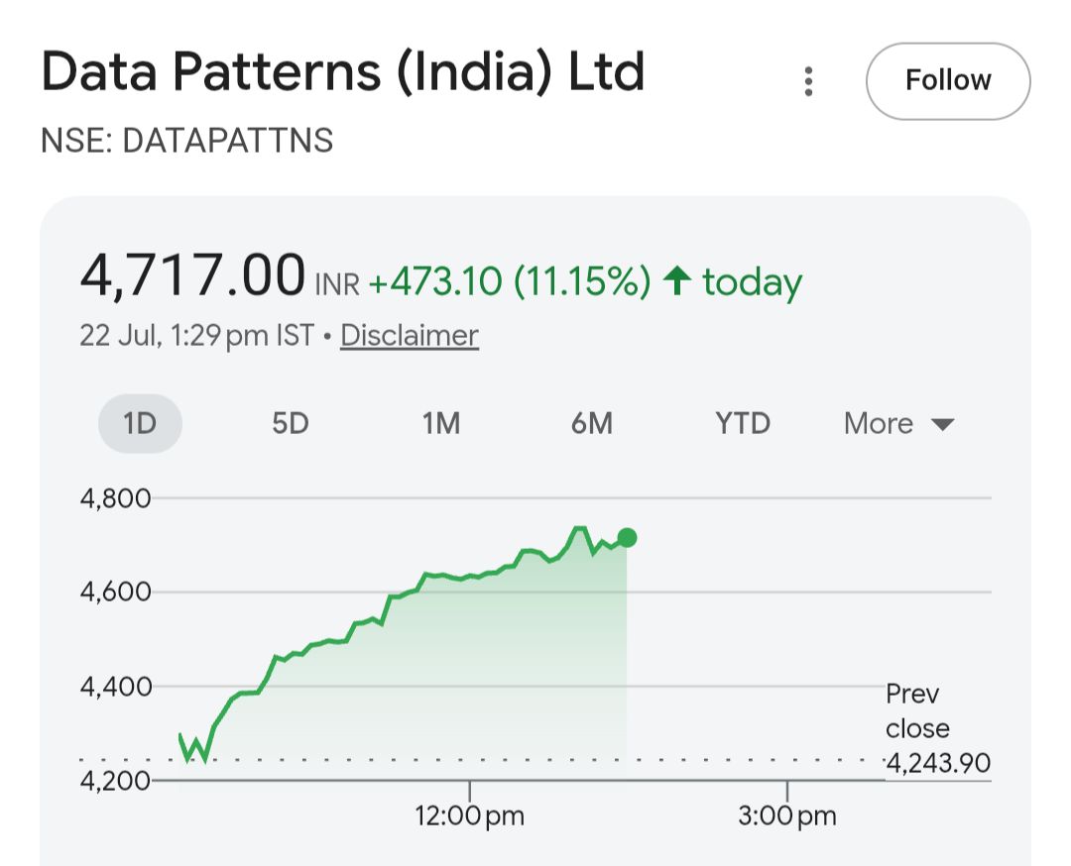Switch to the 5D range tab
1071x866 pixels.
pos(291,423)
